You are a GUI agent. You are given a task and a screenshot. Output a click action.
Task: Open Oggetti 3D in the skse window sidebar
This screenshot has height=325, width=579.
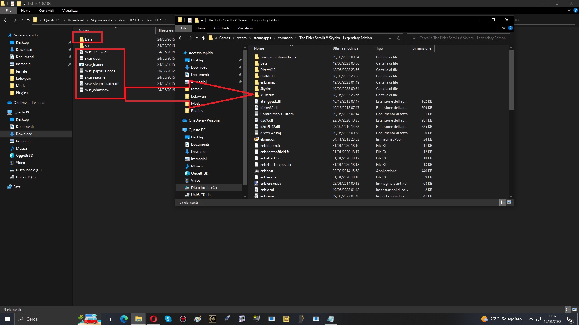tap(24, 156)
